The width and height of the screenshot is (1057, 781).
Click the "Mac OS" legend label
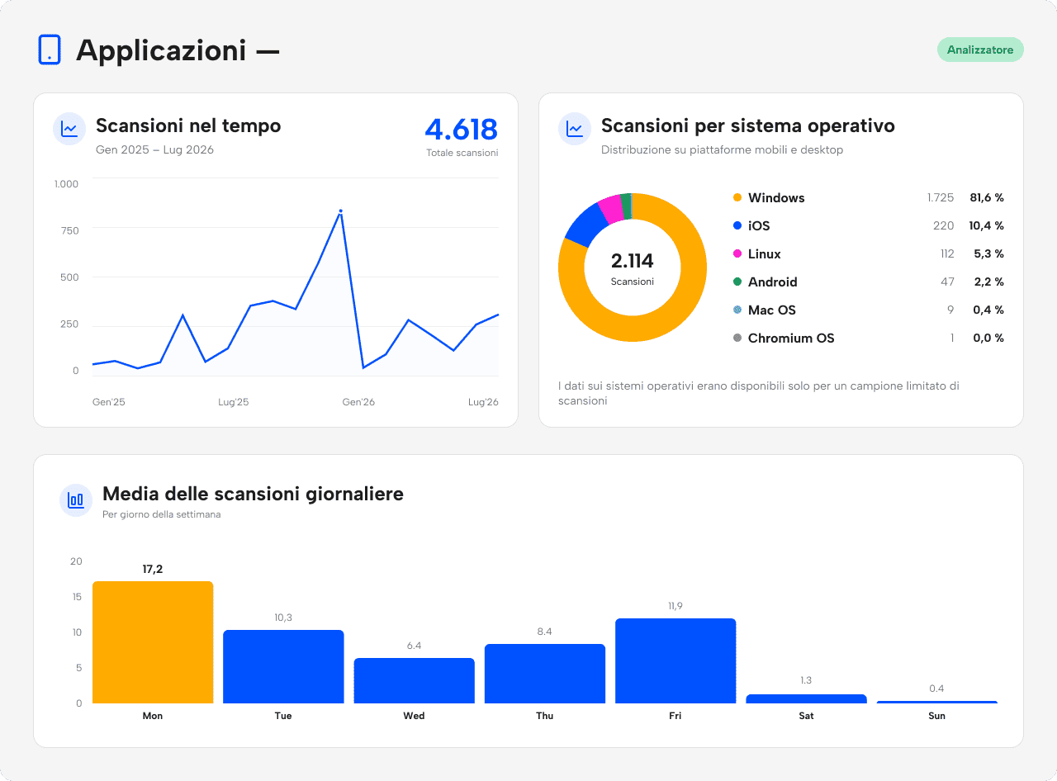coord(772,310)
